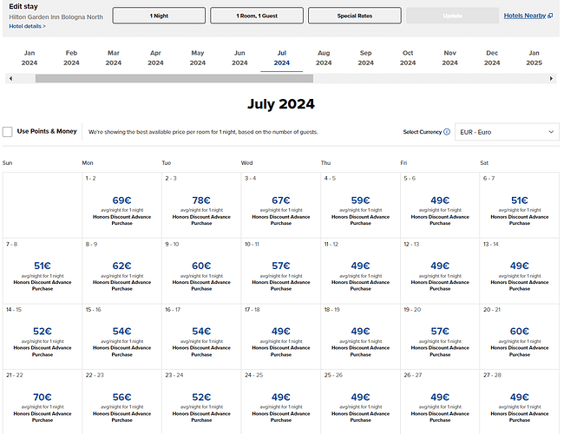The image size is (564, 434).
Task: Click the month scroller left arrow
Action: tap(9, 78)
